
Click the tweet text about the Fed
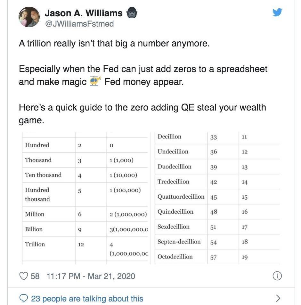143,75
